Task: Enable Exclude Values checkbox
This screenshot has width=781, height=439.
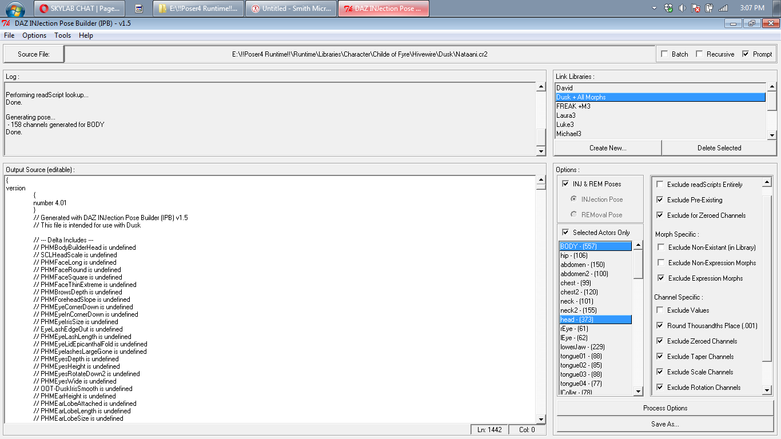Action: point(660,310)
